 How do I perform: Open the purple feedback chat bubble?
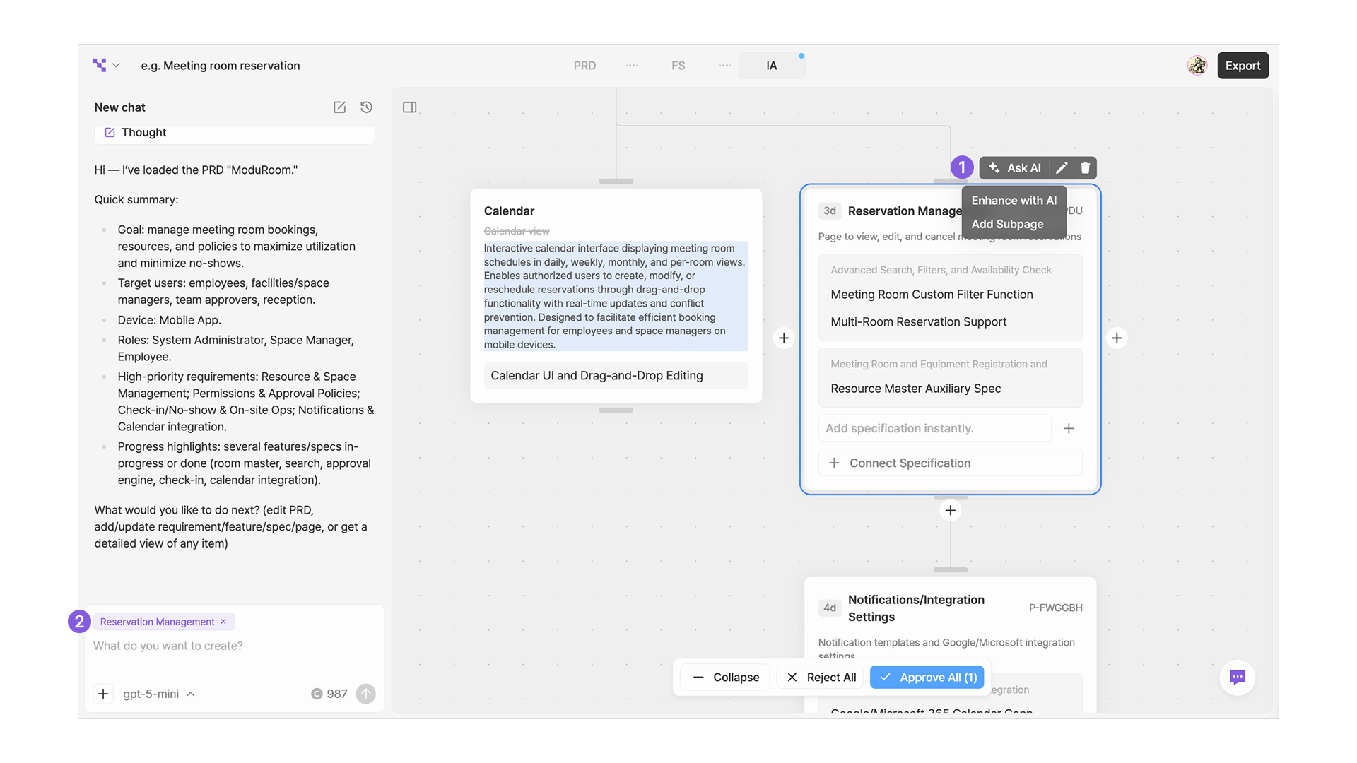click(x=1237, y=678)
